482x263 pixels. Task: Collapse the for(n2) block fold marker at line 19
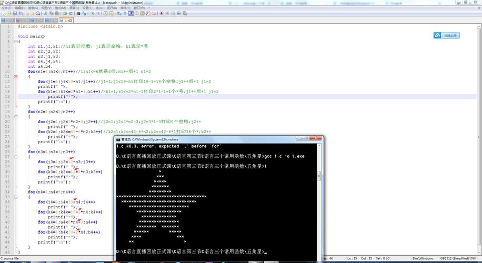tap(16, 117)
